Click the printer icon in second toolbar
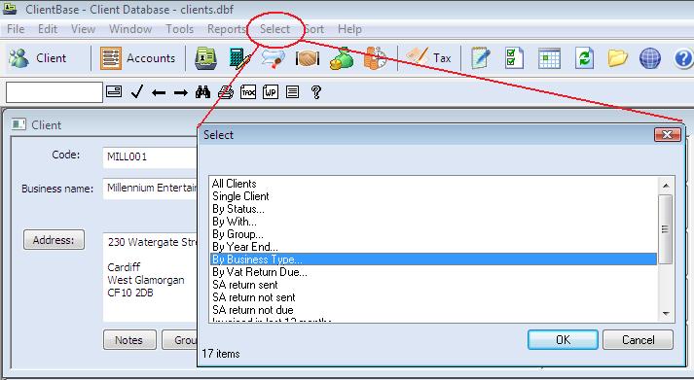 pos(225,92)
